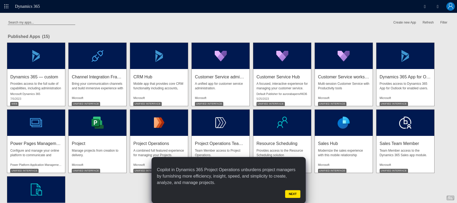Open the app launcher waffle menu
457x203 pixels.
(x=6, y=6)
